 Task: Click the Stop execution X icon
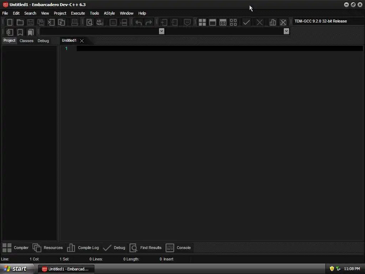259,22
